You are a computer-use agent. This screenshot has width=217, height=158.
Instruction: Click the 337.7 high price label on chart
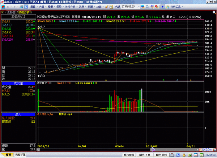click(x=41, y=27)
